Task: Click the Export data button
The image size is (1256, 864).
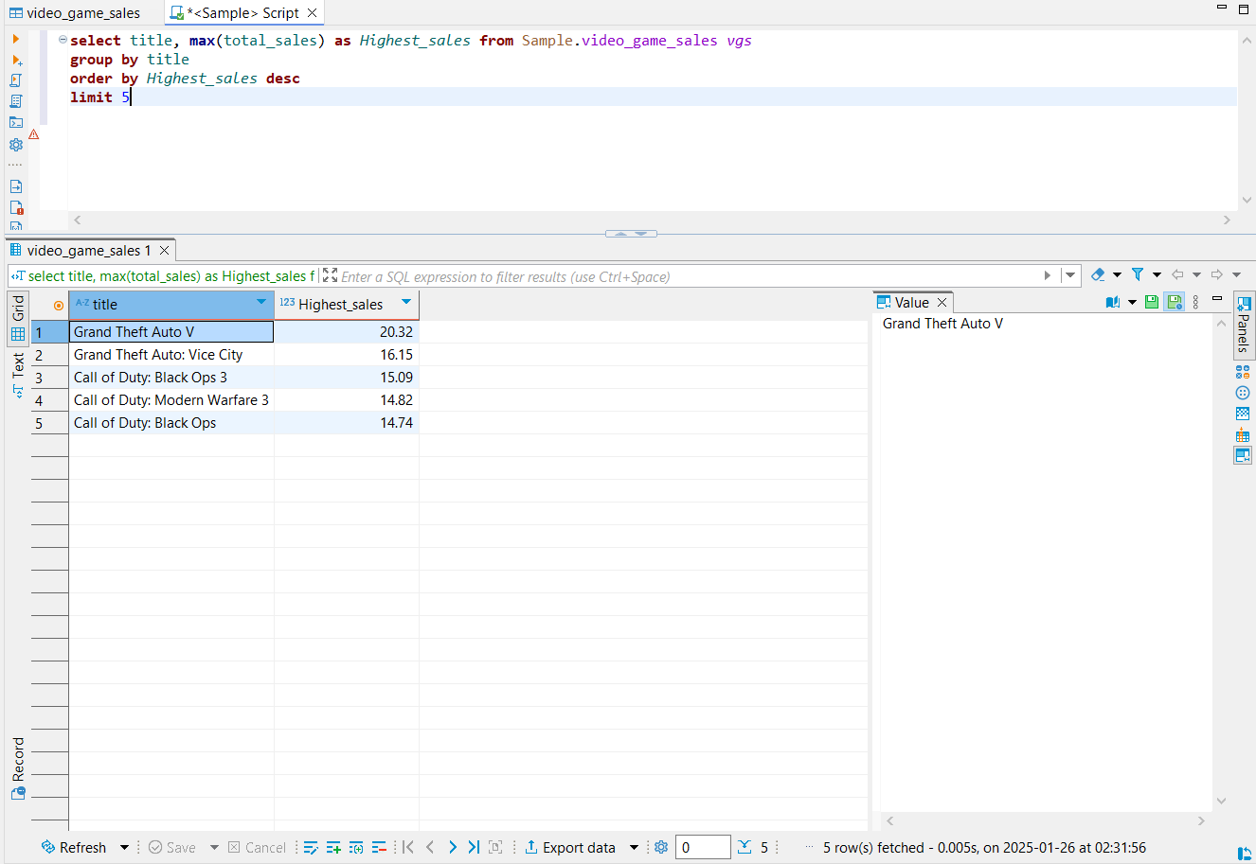Action: tap(570, 847)
